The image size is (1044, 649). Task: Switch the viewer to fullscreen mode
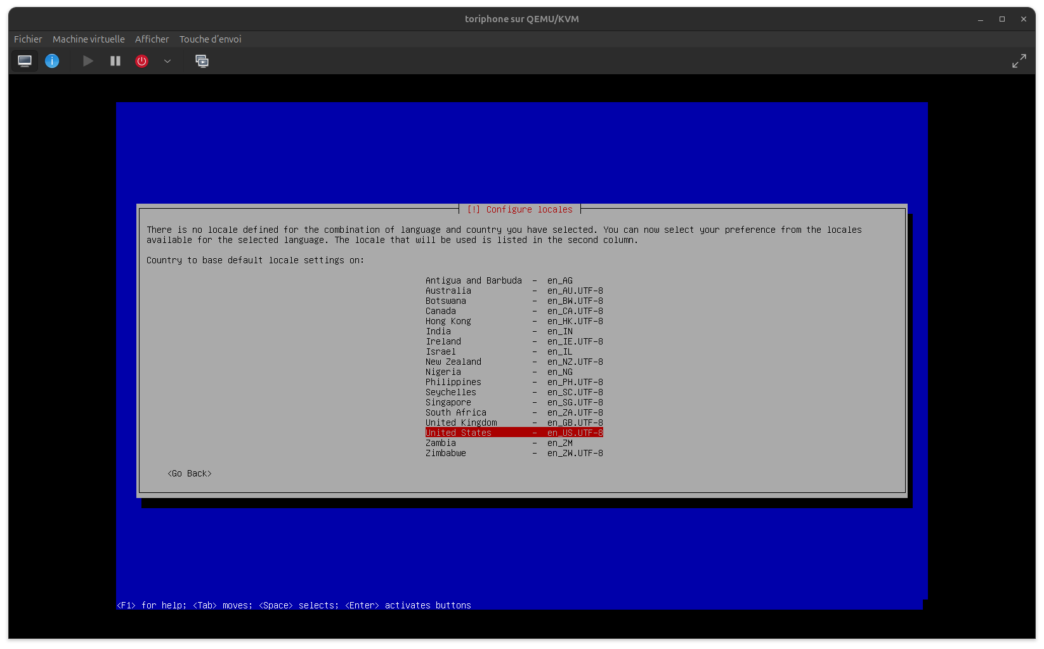(1019, 61)
